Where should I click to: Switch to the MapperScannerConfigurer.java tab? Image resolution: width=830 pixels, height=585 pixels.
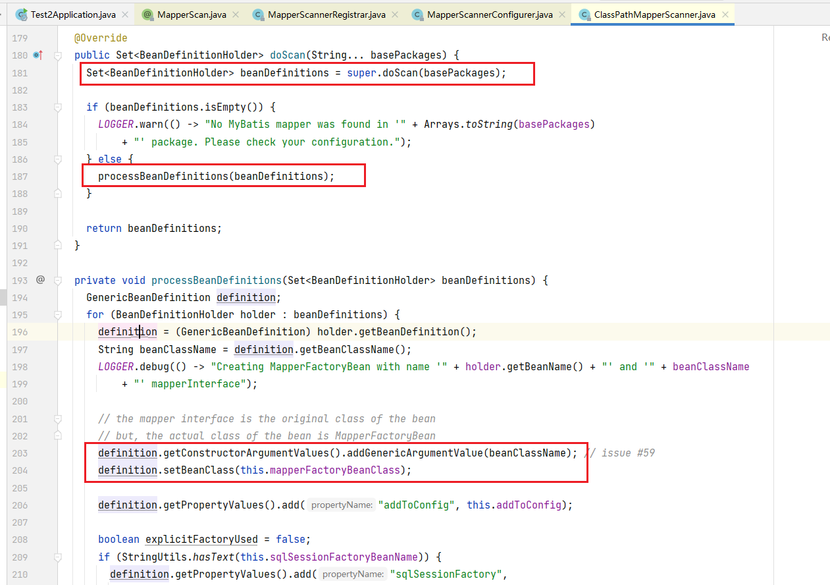click(x=489, y=14)
